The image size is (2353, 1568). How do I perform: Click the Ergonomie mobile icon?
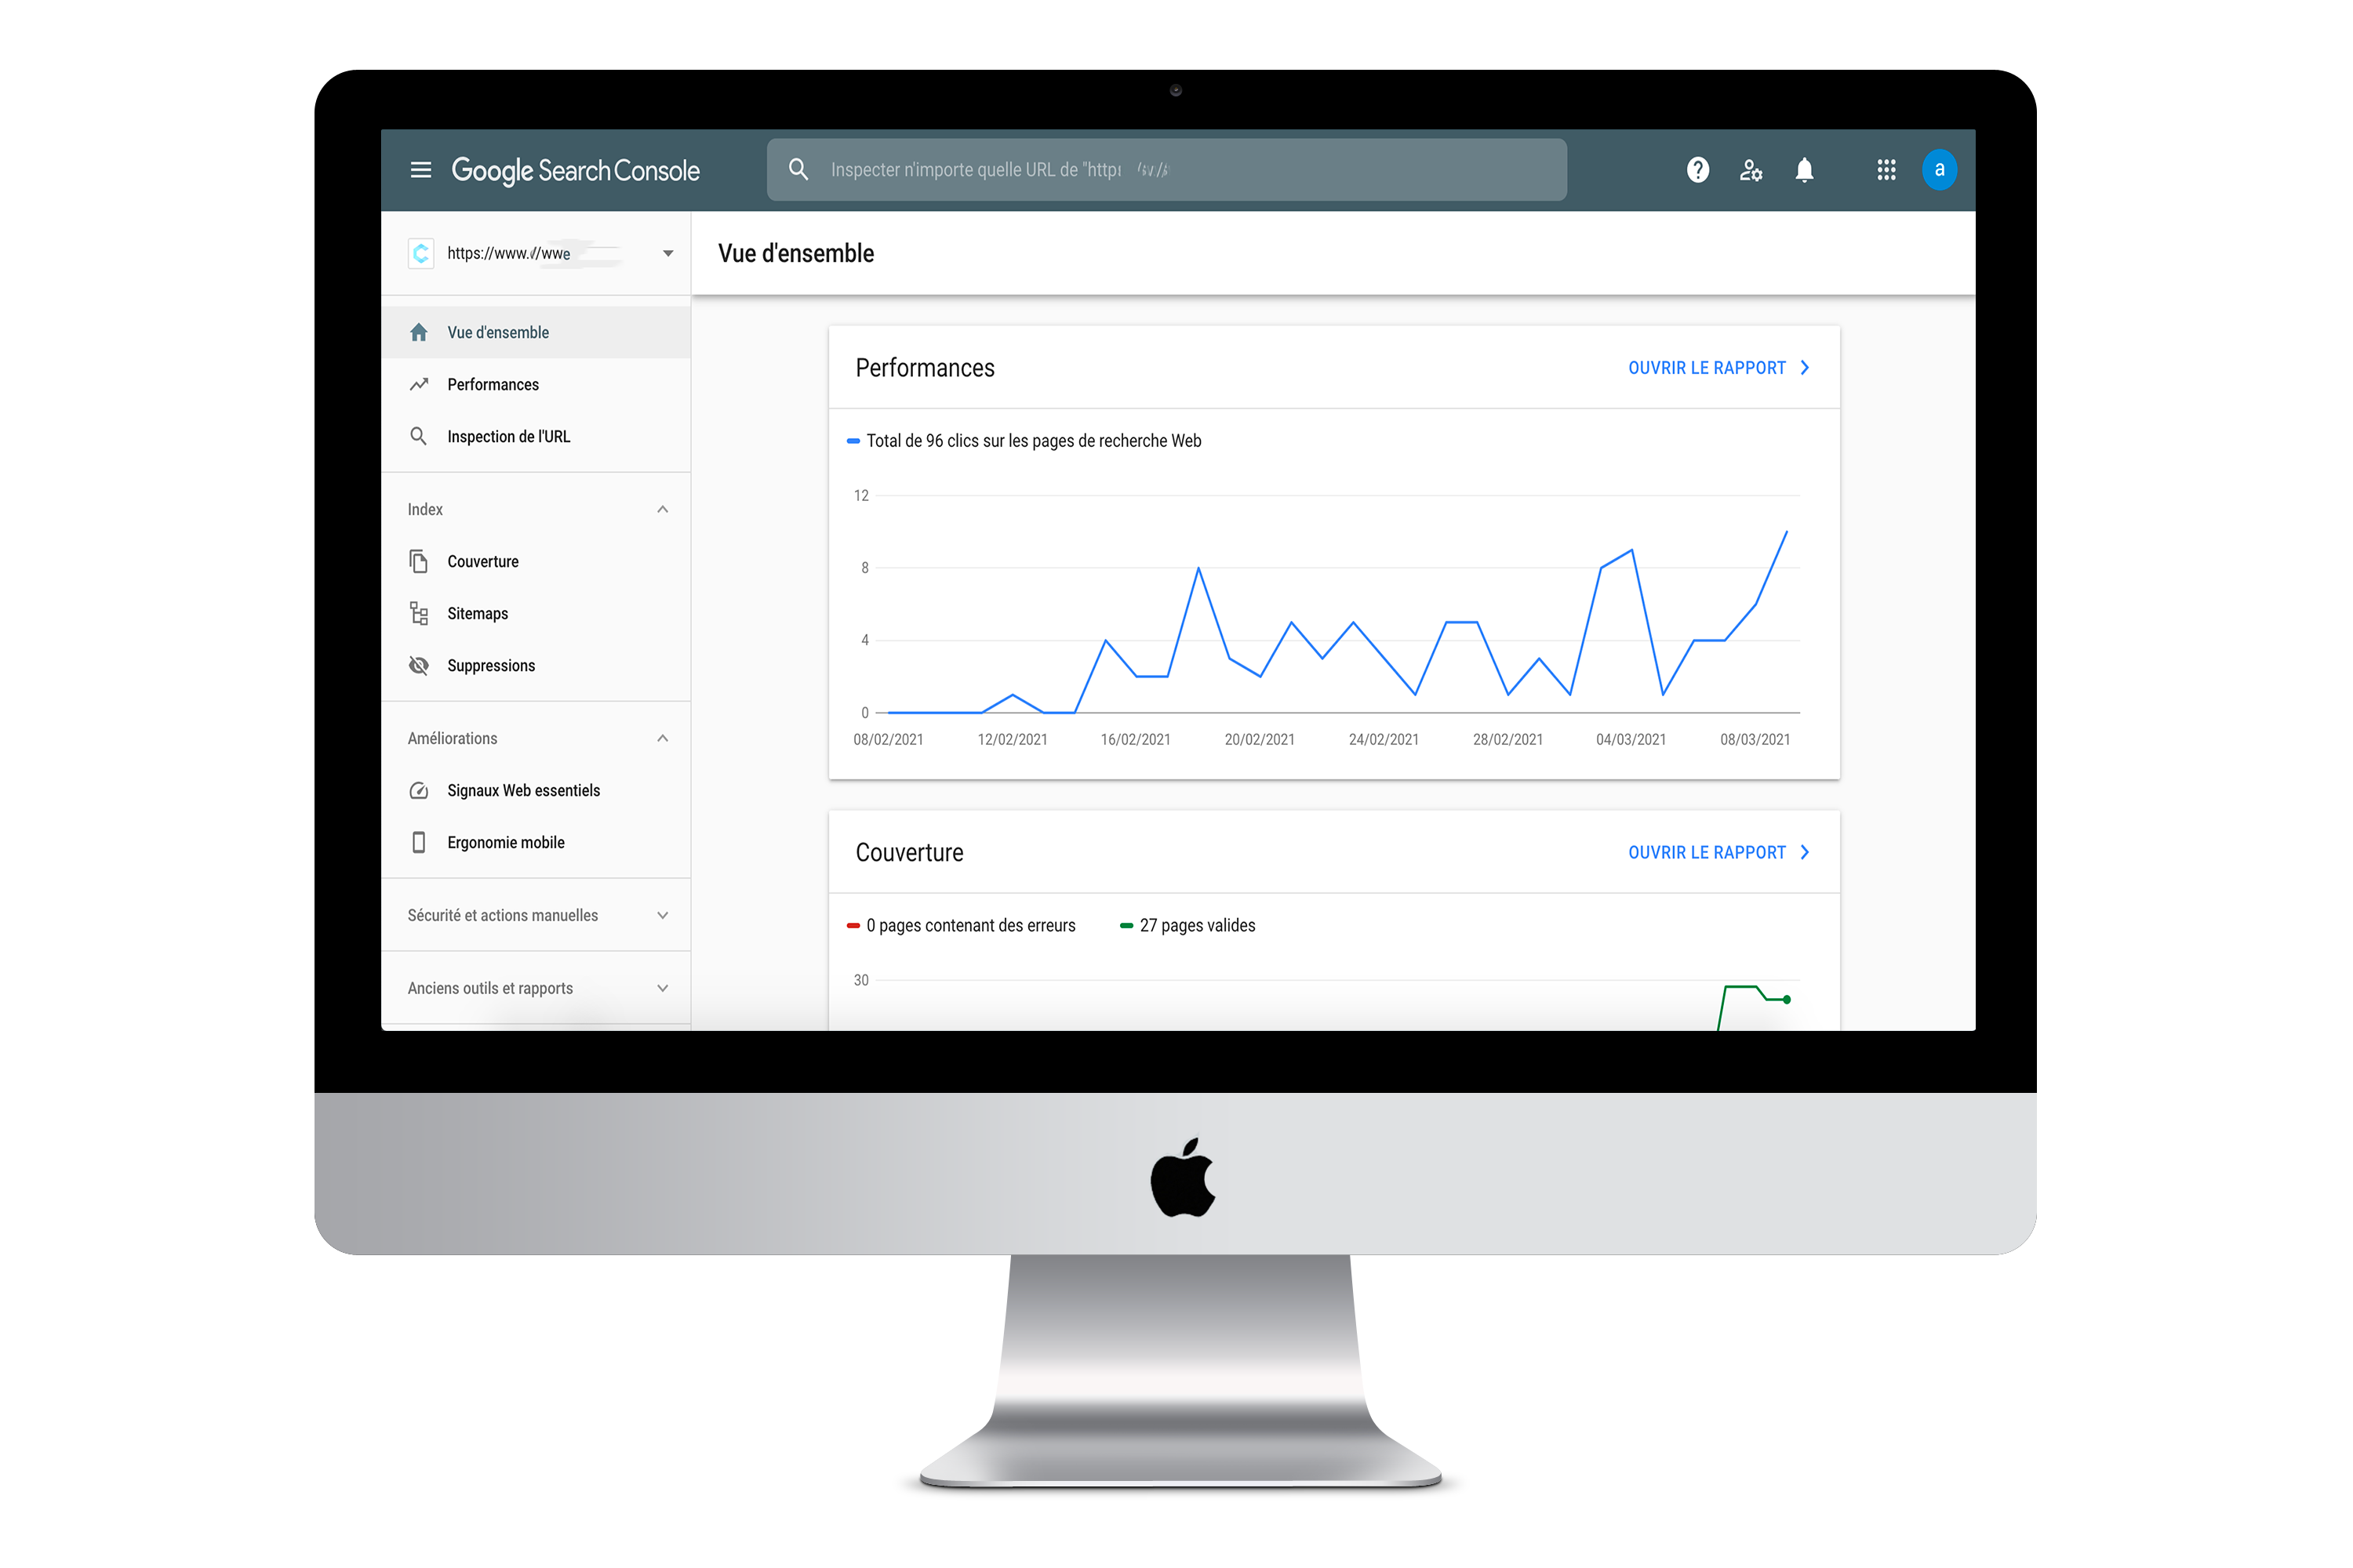422,842
